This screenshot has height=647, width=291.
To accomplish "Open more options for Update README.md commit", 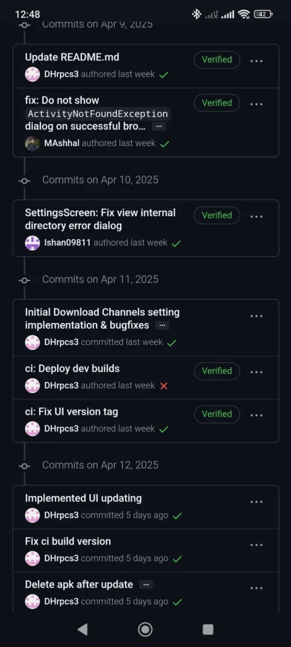I will (x=256, y=61).
